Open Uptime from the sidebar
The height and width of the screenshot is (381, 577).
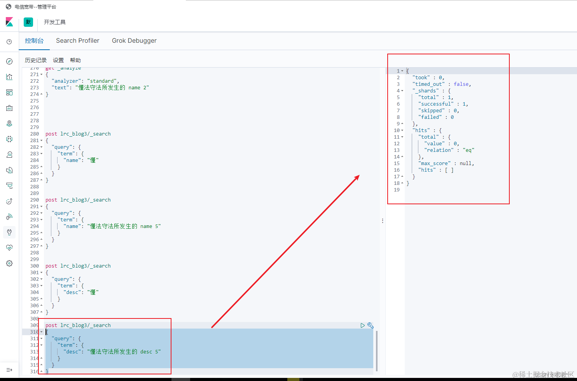click(x=9, y=201)
